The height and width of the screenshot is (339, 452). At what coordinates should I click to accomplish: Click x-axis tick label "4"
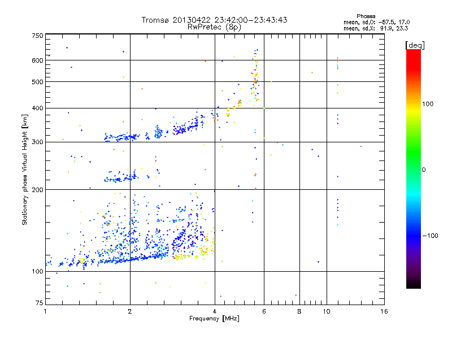[215, 311]
